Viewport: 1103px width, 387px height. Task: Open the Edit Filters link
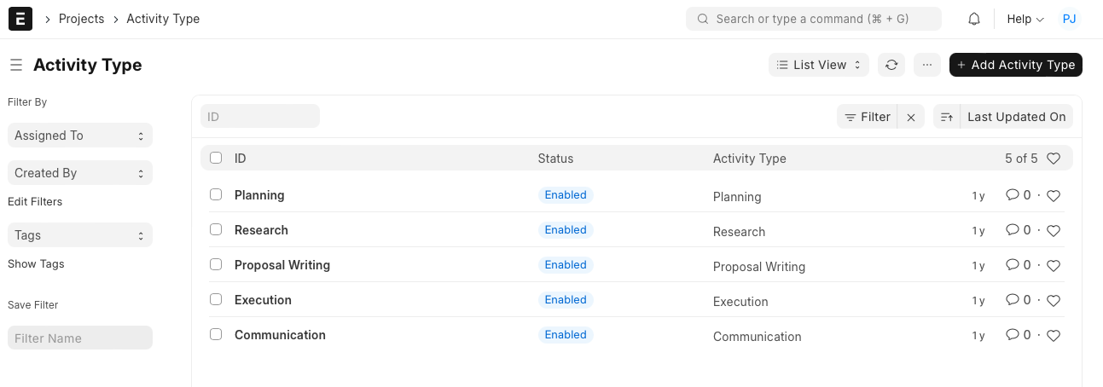(x=35, y=202)
